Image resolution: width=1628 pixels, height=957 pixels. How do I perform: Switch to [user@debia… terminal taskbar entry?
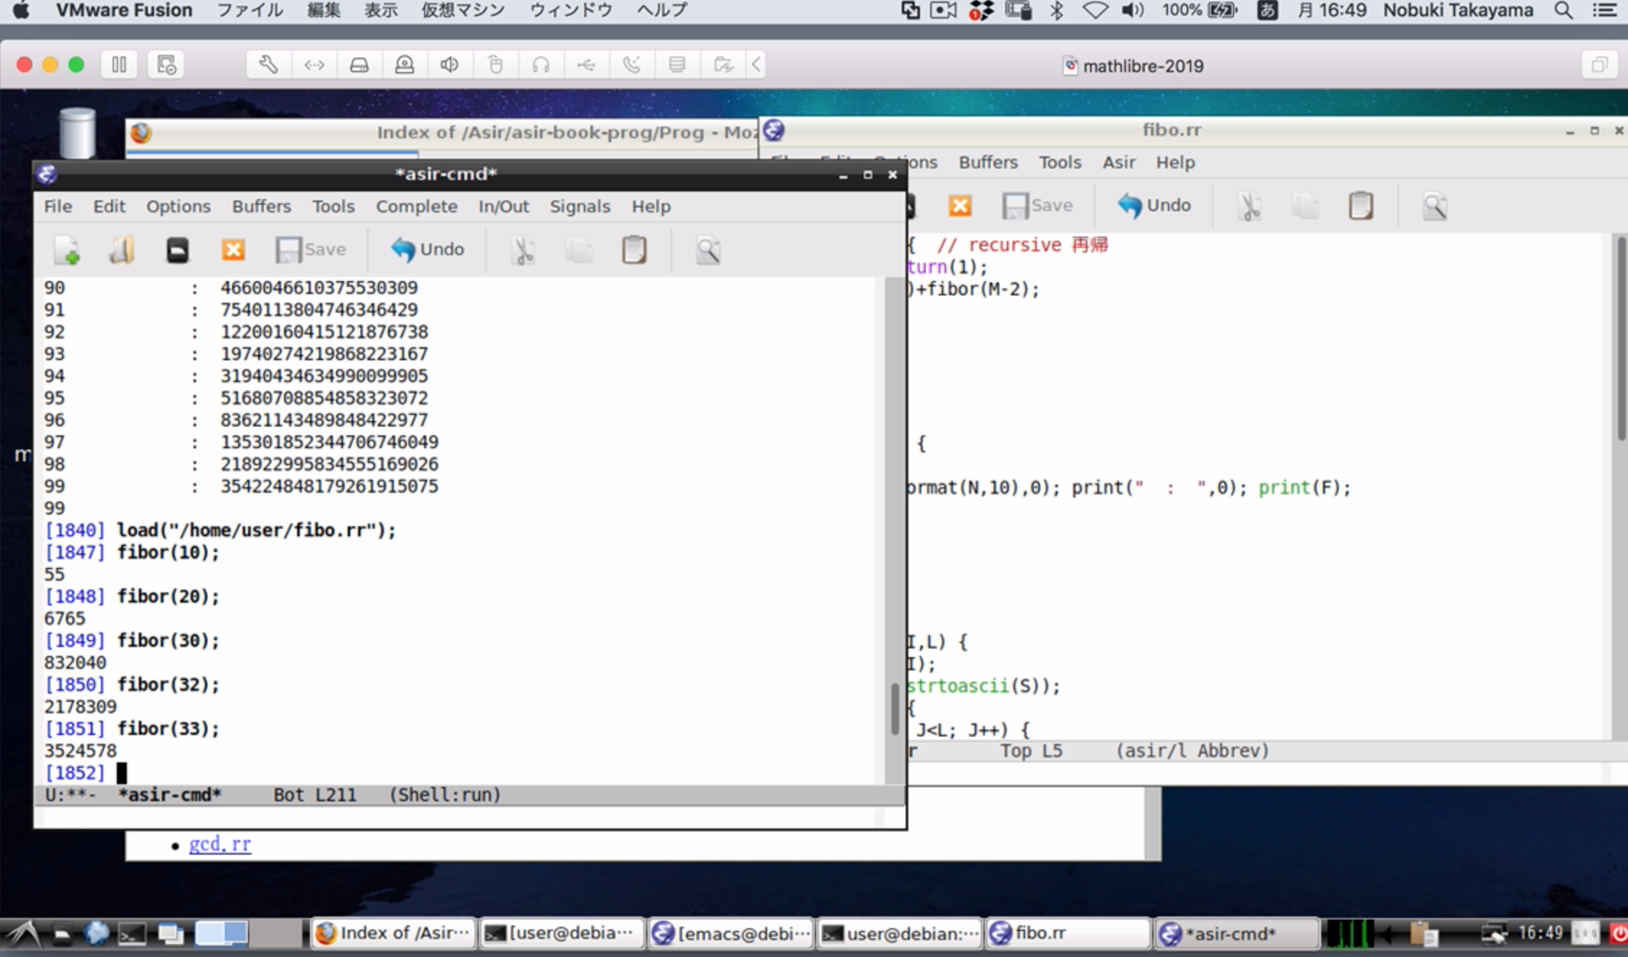point(562,933)
